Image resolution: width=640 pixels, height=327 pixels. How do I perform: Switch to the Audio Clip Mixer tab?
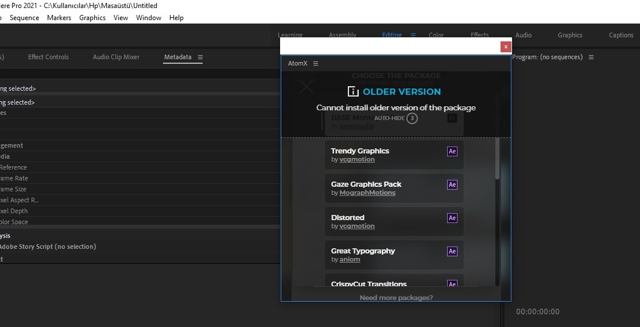[116, 57]
